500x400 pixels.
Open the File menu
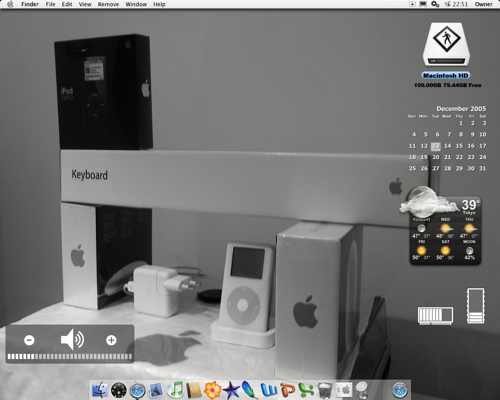pos(51,4)
